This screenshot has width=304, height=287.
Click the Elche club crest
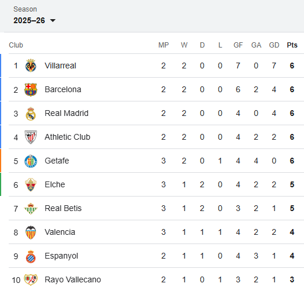pos(31,185)
